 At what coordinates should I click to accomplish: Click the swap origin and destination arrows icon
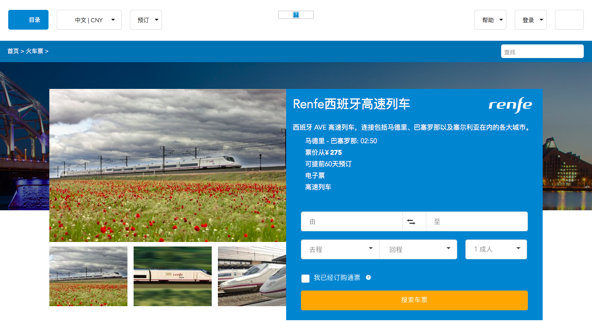click(411, 222)
